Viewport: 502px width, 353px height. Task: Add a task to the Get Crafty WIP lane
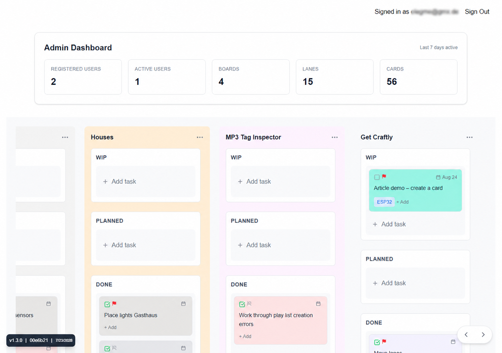pos(390,224)
